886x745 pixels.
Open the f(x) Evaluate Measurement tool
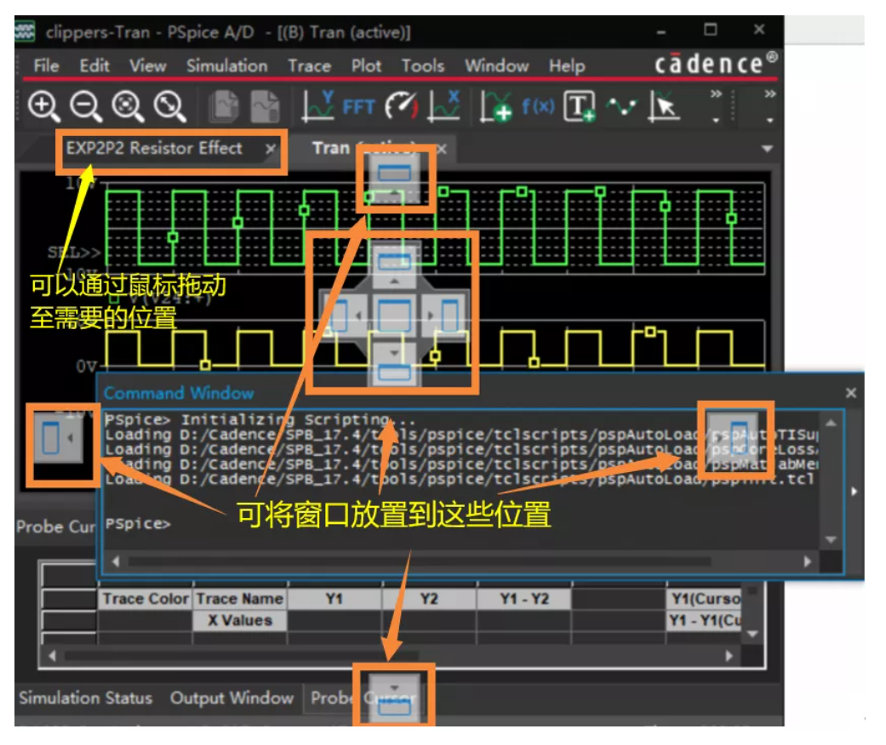pos(538,106)
